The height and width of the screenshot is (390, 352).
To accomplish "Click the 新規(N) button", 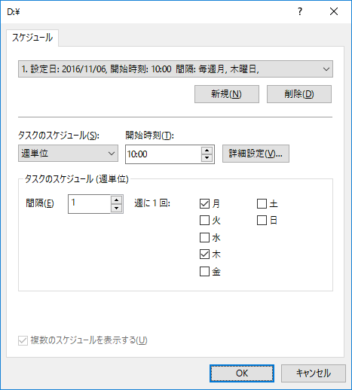I will (227, 94).
